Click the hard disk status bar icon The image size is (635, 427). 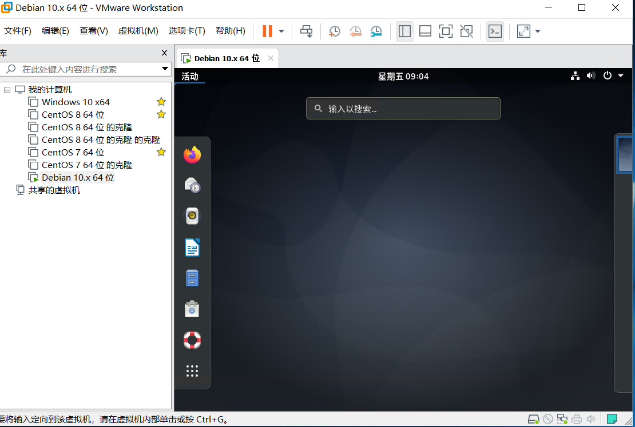coord(534,419)
